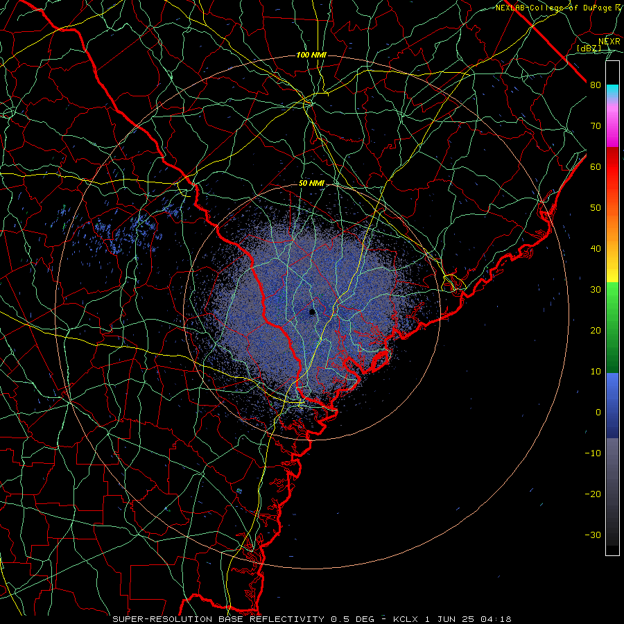
Task: Click the 50 value on the dBZ scale
Action: coord(596,208)
